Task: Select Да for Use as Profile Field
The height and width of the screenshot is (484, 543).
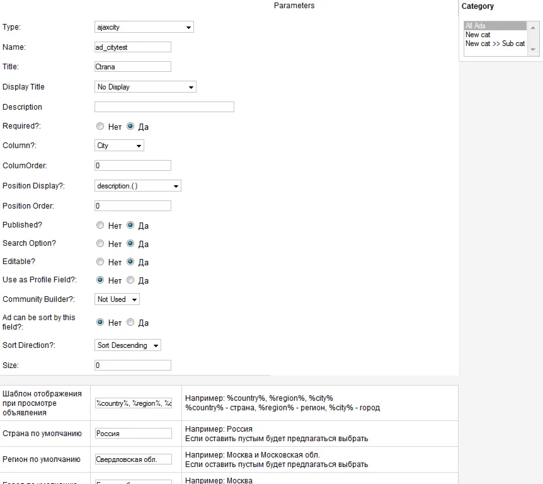Action: 130,280
